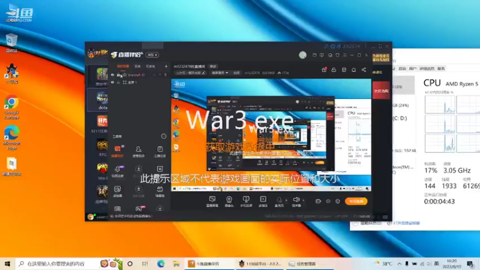Toggle the lock on the 全屏1 source
Image resolution: width=480 pixels, height=270 pixels.
[x=118, y=82]
